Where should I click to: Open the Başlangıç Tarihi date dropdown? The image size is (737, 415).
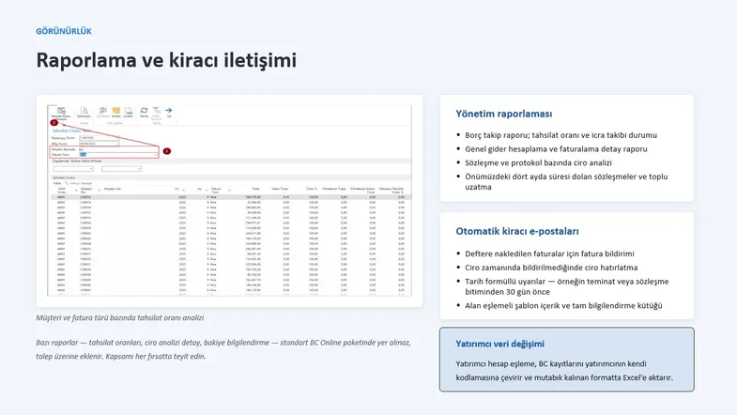[117, 138]
